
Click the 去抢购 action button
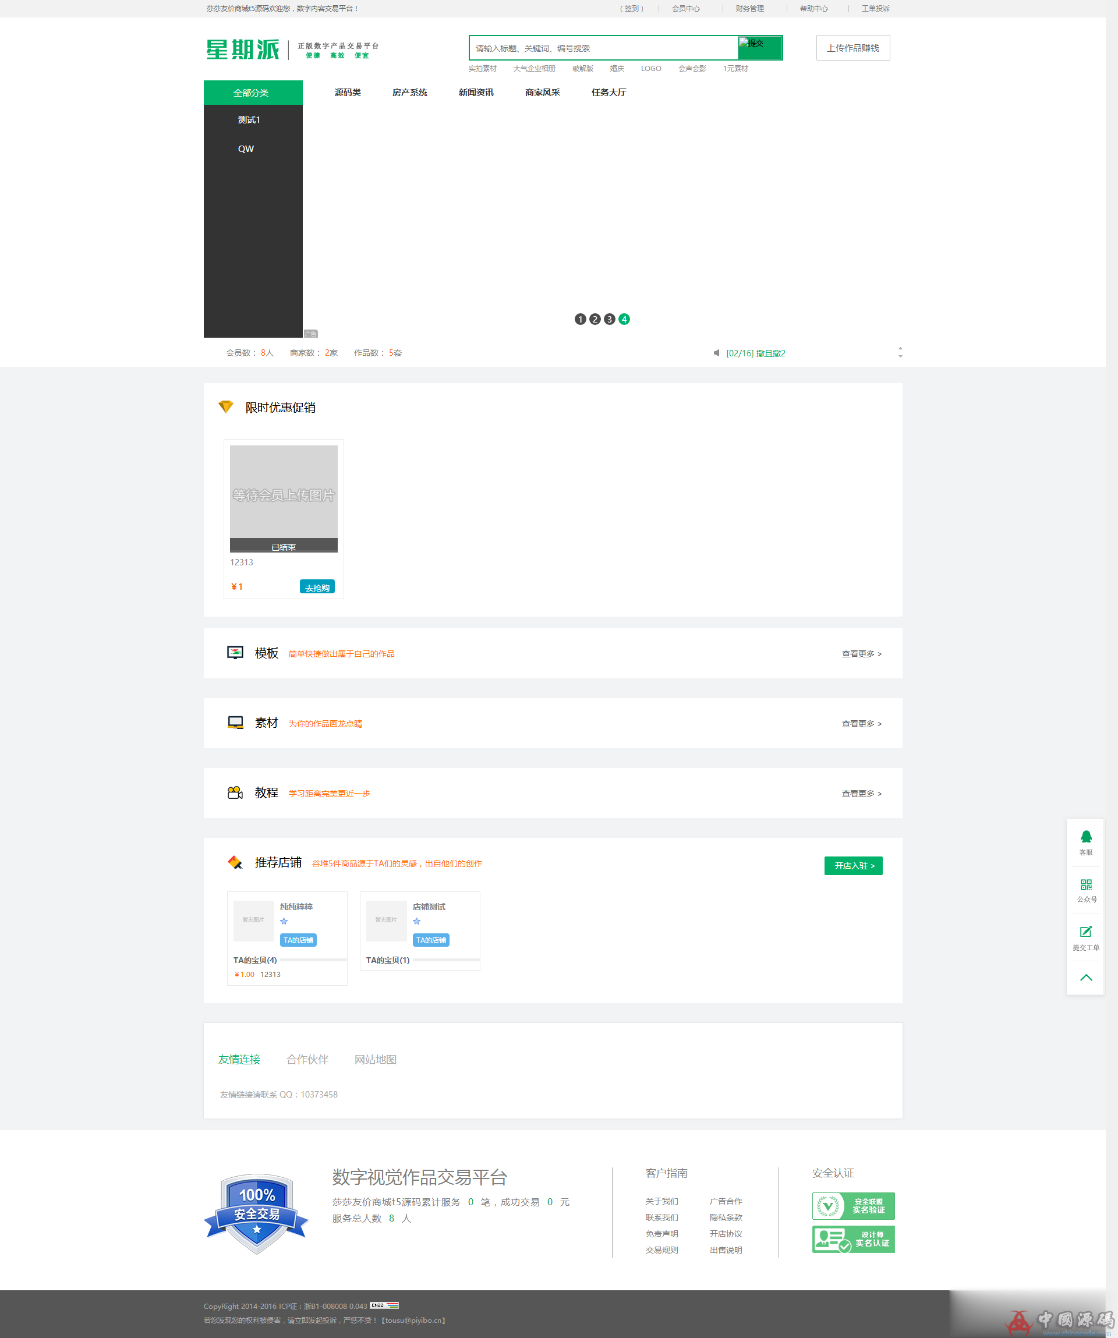click(x=319, y=587)
